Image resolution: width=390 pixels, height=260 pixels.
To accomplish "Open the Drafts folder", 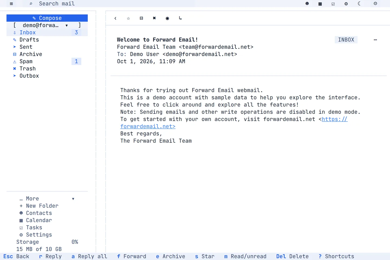I will [47, 40].
